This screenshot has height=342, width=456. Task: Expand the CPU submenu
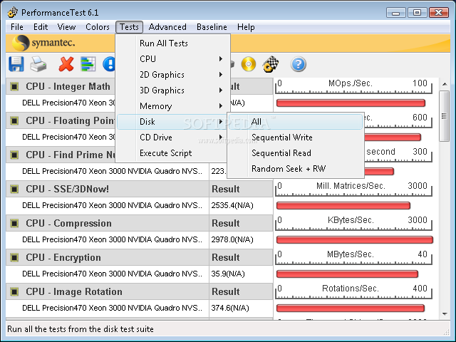click(x=173, y=59)
